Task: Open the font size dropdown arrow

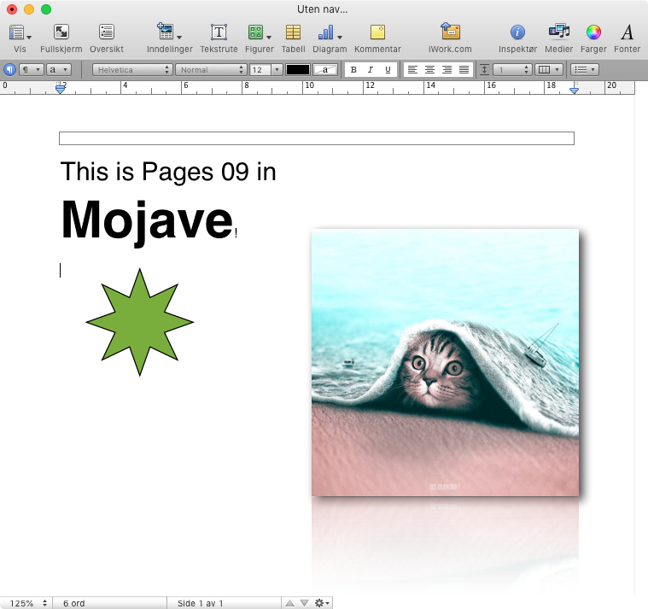Action: (x=277, y=70)
